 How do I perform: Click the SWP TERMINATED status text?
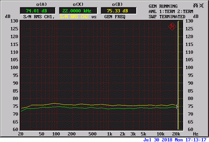coord(167,17)
